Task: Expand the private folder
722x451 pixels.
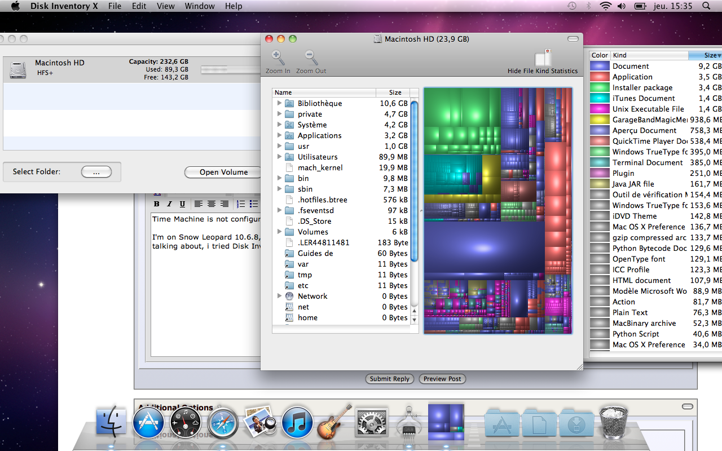Action: 279,114
